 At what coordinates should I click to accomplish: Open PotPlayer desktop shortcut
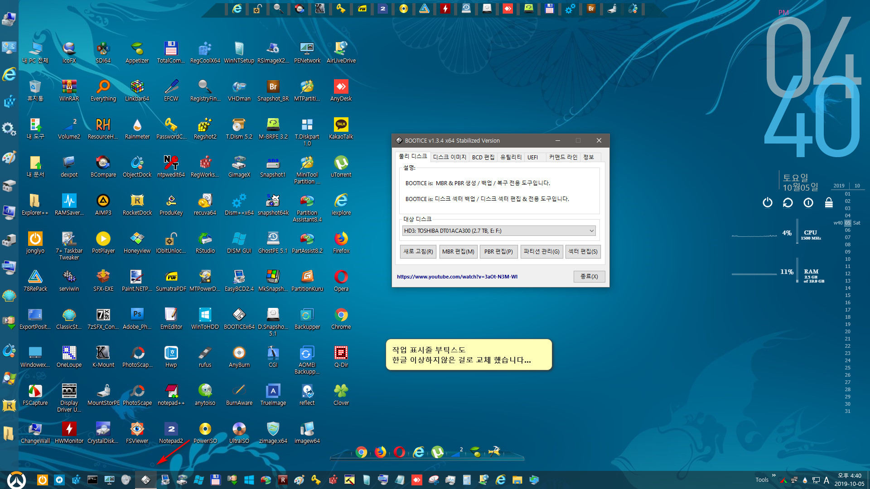(103, 242)
